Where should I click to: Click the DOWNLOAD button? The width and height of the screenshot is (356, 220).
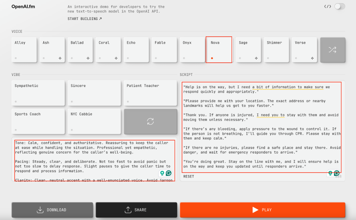click(52, 210)
